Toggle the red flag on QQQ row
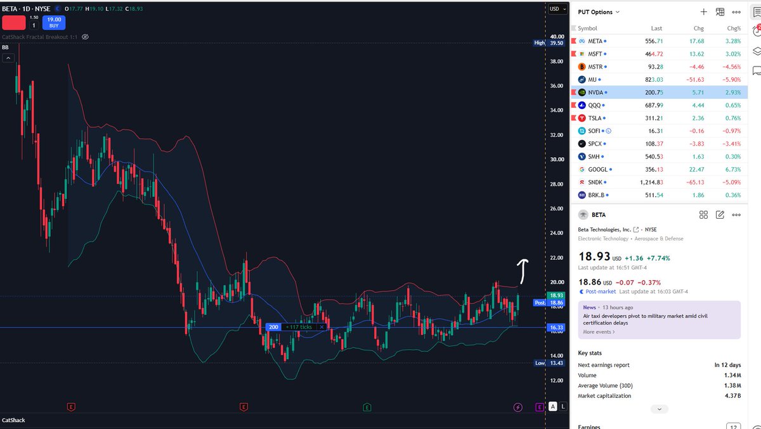 tap(573, 105)
